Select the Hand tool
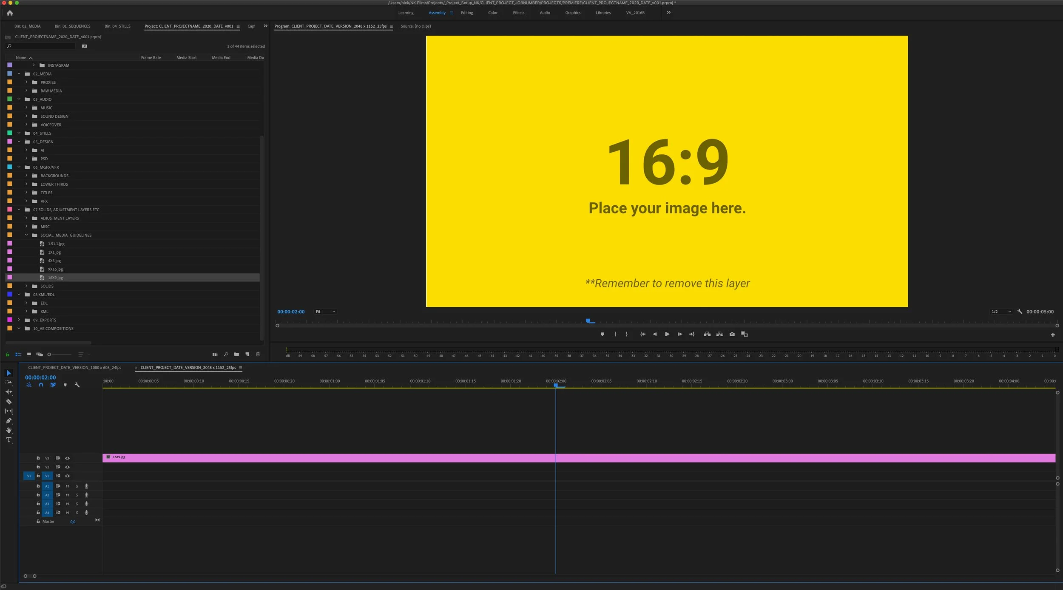The height and width of the screenshot is (590, 1063). (9, 430)
